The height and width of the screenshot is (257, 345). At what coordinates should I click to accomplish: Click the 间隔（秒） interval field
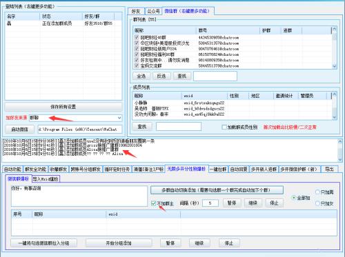(210, 203)
